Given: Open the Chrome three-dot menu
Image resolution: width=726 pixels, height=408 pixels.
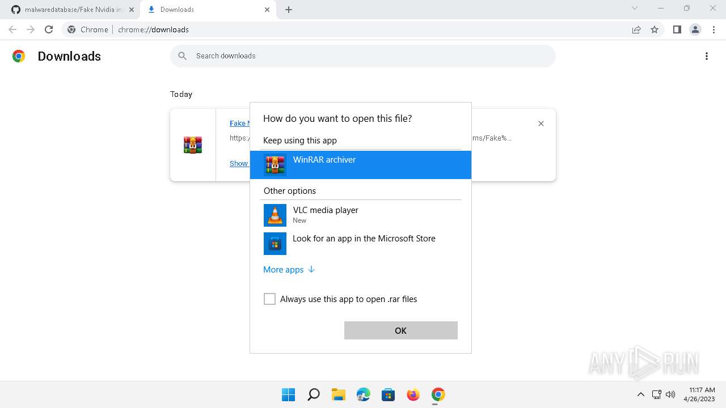Looking at the screenshot, I should pyautogui.click(x=713, y=29).
